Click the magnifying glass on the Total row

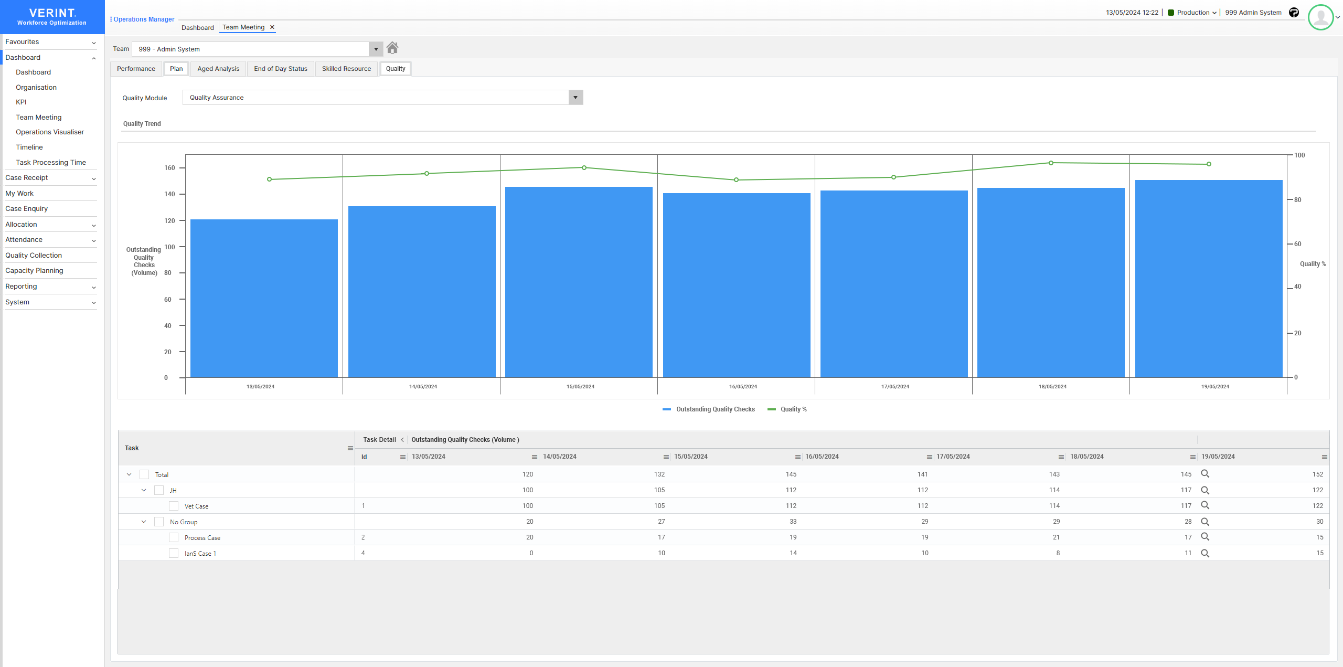tap(1206, 473)
